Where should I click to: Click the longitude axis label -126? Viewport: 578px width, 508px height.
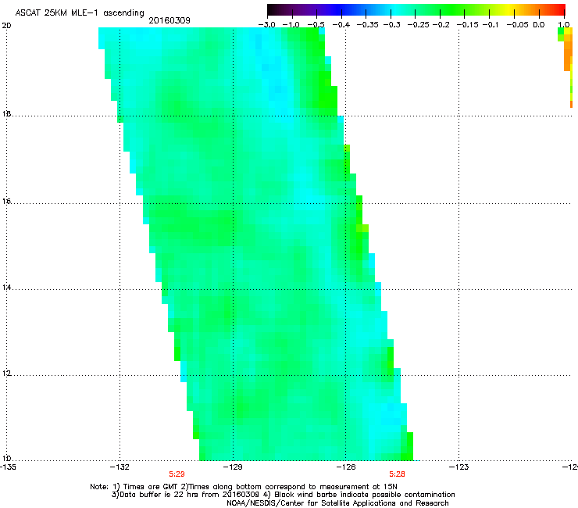(x=346, y=467)
